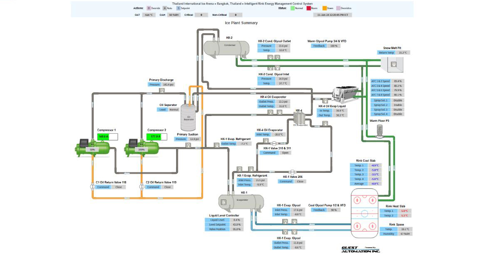
Task: Click the Compressor 1 unit graphic
Action: coord(92,147)
